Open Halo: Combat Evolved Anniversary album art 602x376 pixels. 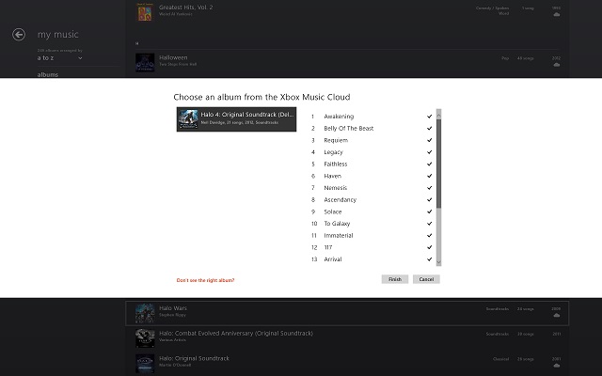tap(145, 338)
